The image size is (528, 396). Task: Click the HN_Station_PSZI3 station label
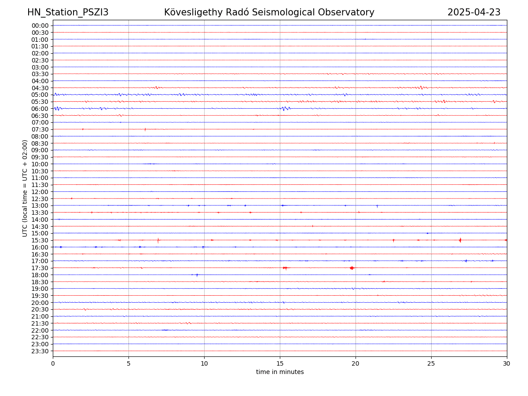tap(68, 12)
